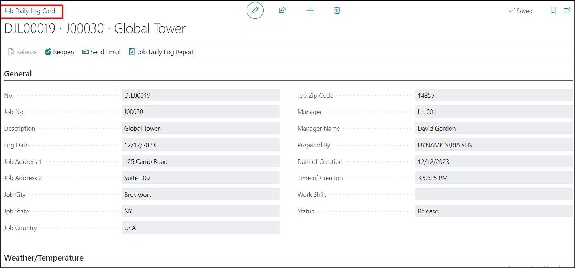Image resolution: width=575 pixels, height=268 pixels.
Task: Collapse the General section heading
Action: pyautogui.click(x=18, y=74)
